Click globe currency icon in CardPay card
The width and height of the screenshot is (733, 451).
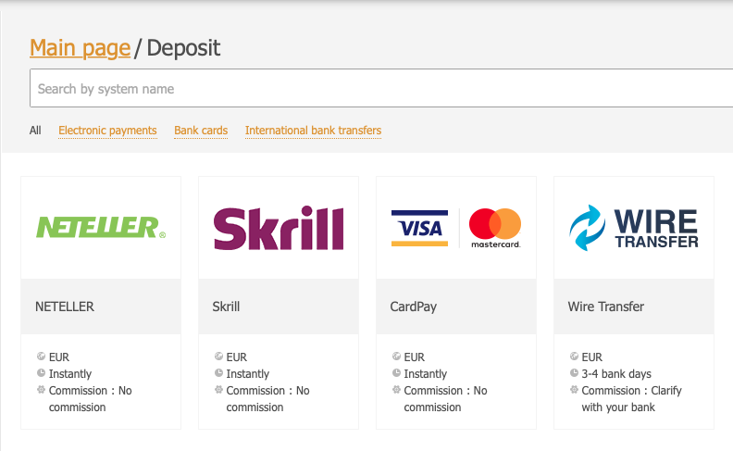[x=396, y=356]
